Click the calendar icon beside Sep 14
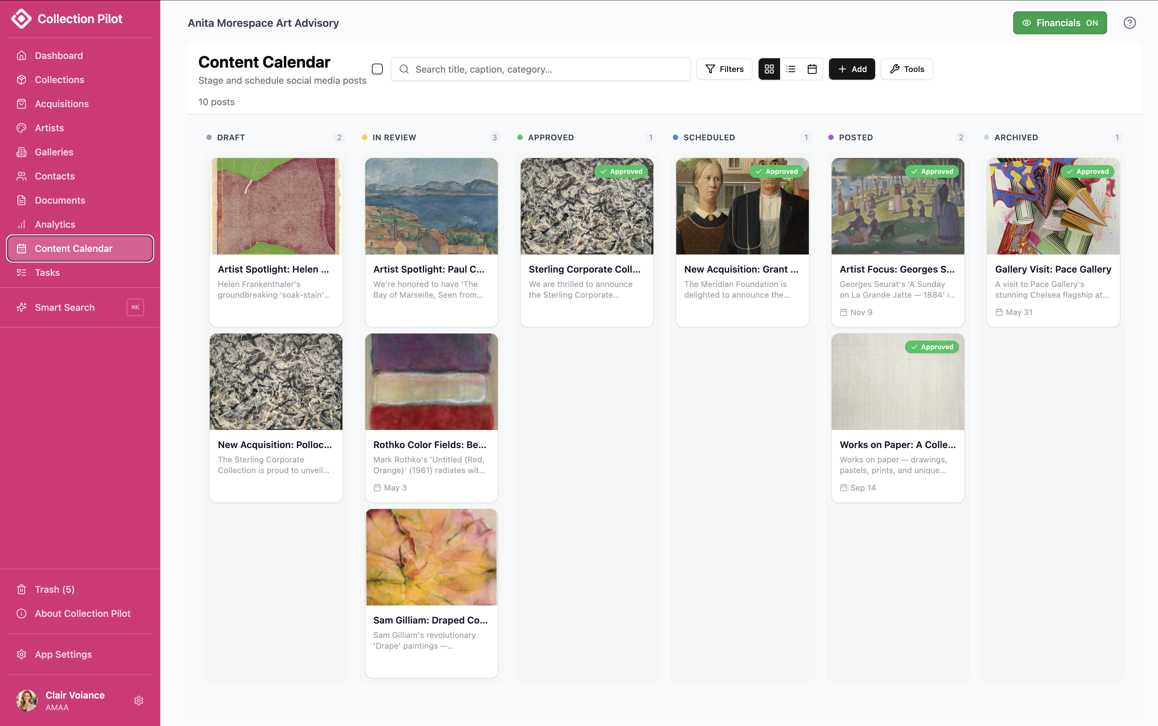 [843, 488]
